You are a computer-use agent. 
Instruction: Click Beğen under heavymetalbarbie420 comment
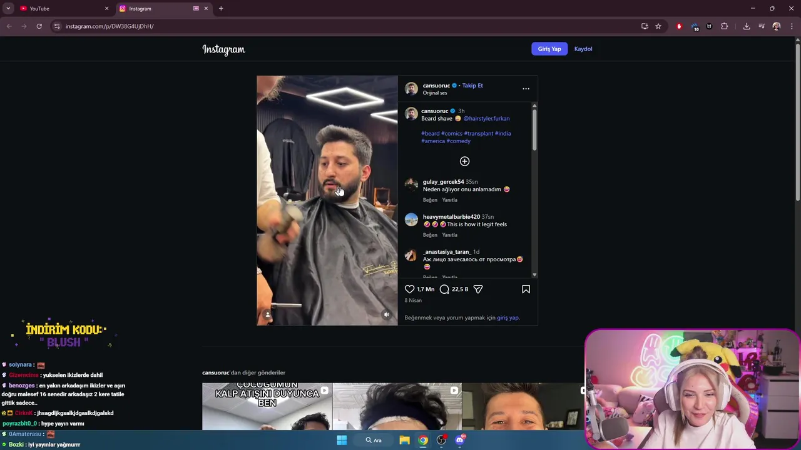[x=430, y=235]
